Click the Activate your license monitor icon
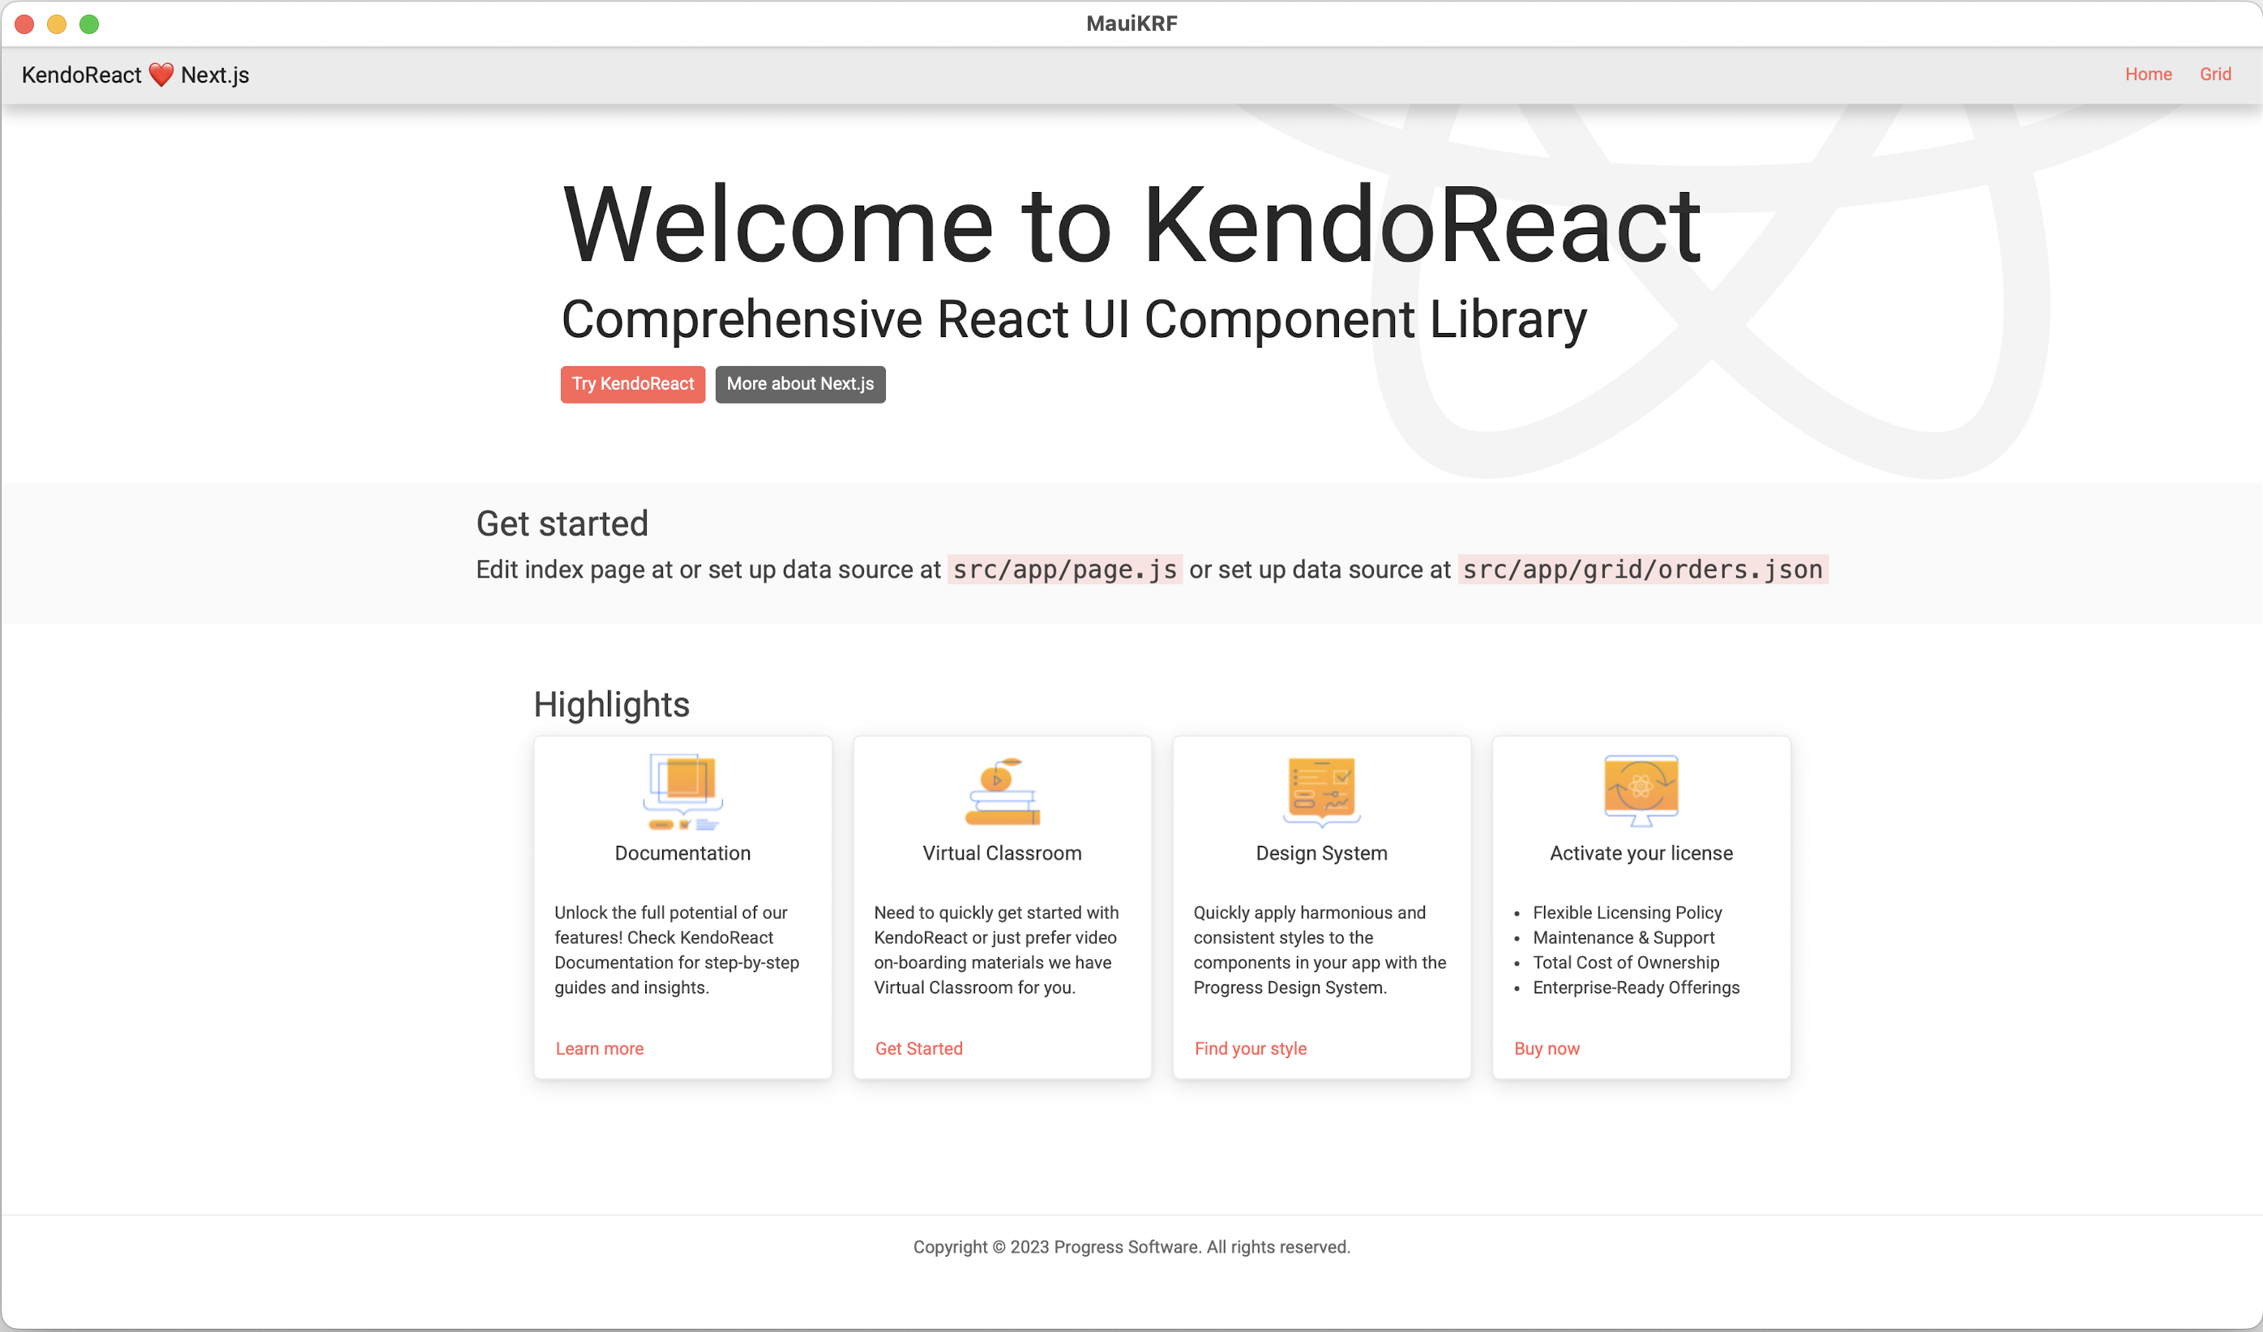This screenshot has height=1332, width=2263. 1641,791
